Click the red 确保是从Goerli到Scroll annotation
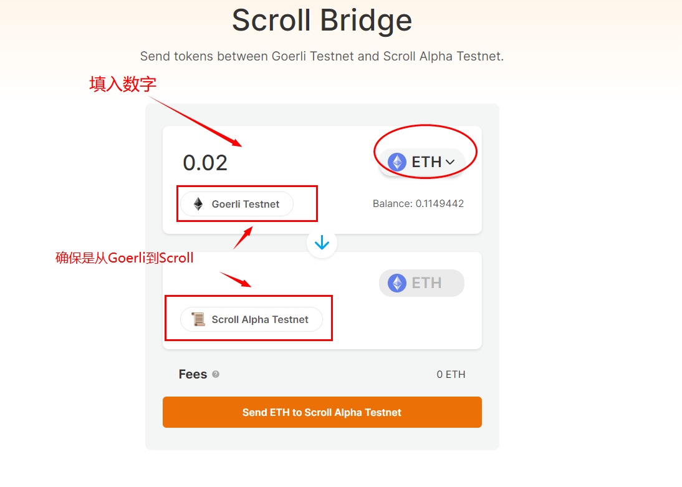 pos(125,258)
